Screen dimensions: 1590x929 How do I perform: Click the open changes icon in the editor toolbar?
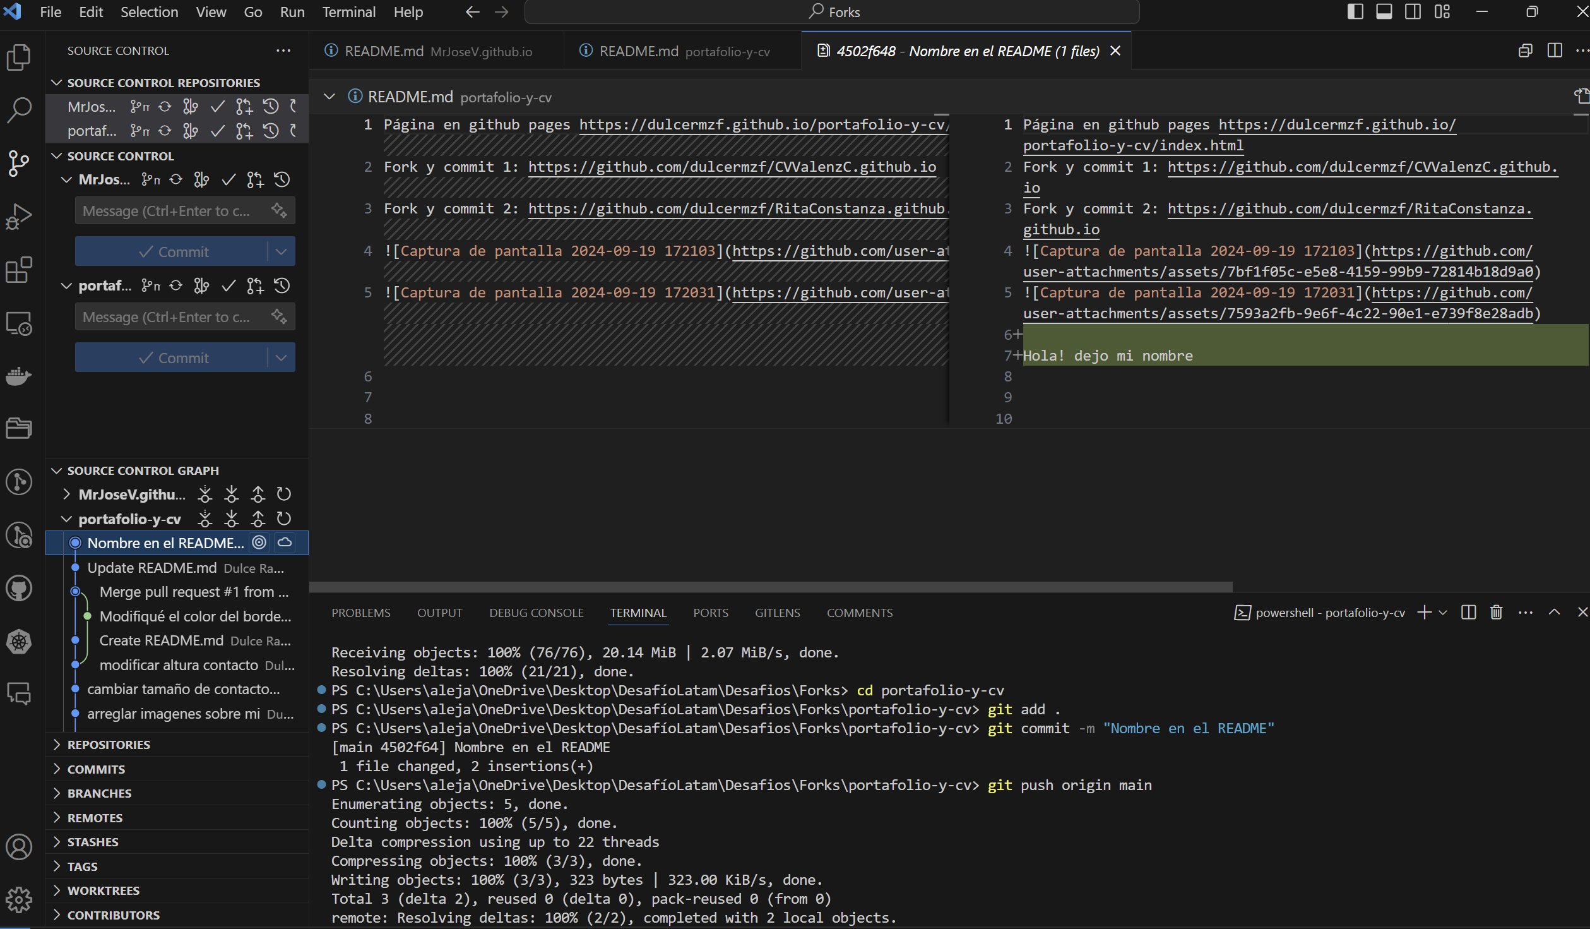[x=1526, y=51]
